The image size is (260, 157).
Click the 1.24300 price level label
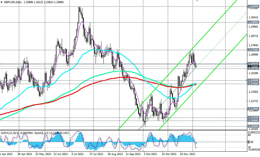click(x=253, y=84)
